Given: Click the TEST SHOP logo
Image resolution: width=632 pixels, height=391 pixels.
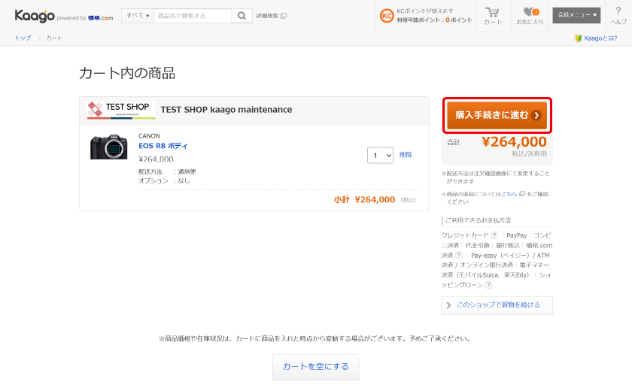Looking at the screenshot, I should pyautogui.click(x=121, y=110).
